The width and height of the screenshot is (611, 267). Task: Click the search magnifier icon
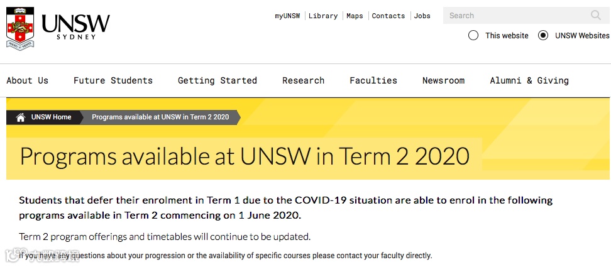[596, 16]
